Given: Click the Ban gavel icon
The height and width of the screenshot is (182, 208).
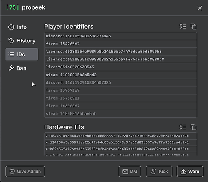Looking at the screenshot, I should (x=11, y=68).
